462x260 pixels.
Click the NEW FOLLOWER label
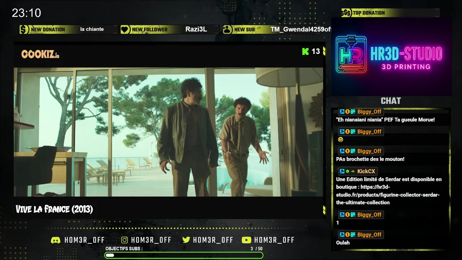tap(150, 30)
